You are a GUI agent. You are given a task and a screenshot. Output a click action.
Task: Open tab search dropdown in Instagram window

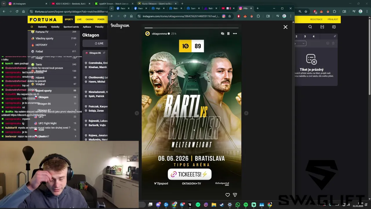pos(111,8)
